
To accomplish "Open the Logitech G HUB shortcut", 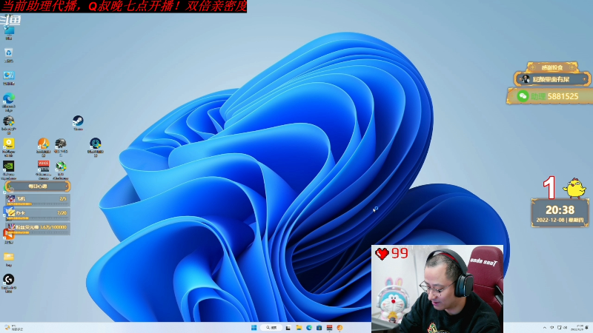I will (9, 283).
